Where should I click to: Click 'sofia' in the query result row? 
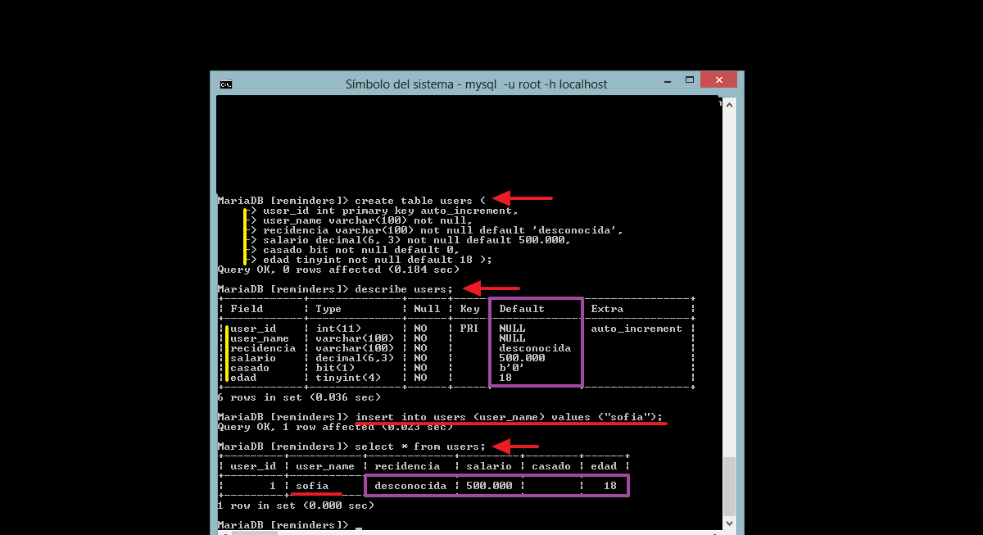point(312,486)
